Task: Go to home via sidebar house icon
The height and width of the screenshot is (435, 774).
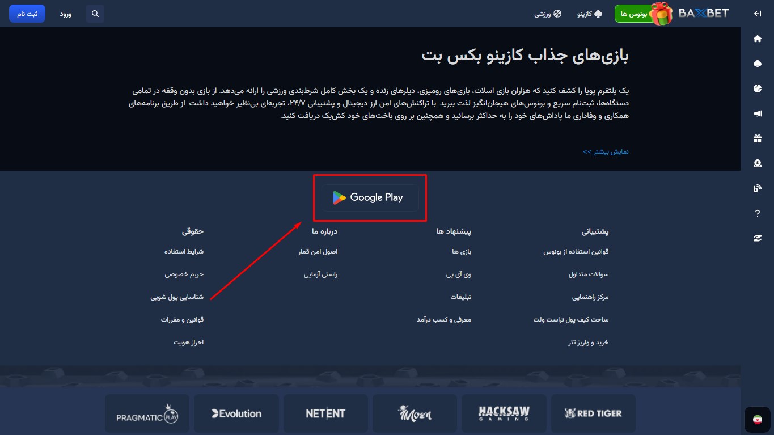Action: pyautogui.click(x=757, y=39)
